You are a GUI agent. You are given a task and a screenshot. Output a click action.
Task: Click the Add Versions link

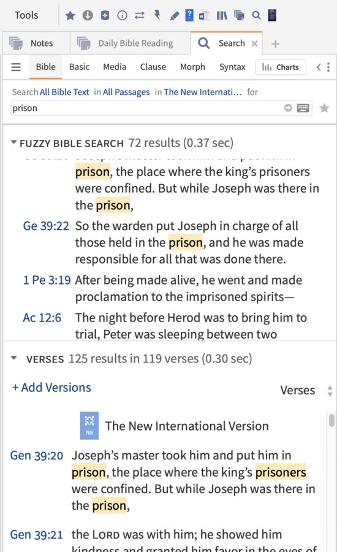pyautogui.click(x=51, y=387)
